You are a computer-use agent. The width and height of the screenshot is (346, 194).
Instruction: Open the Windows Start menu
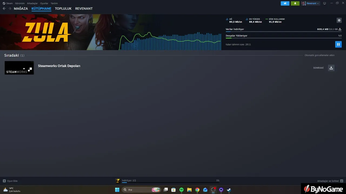(x=117, y=190)
